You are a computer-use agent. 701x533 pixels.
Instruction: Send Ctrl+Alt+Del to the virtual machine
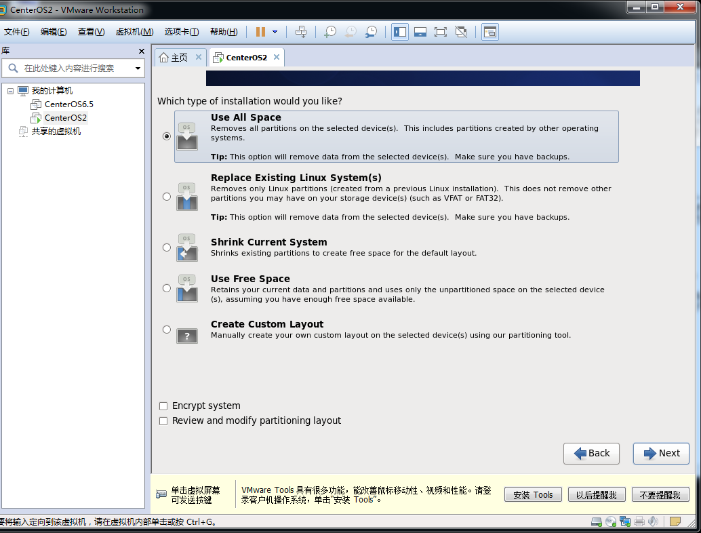point(301,32)
